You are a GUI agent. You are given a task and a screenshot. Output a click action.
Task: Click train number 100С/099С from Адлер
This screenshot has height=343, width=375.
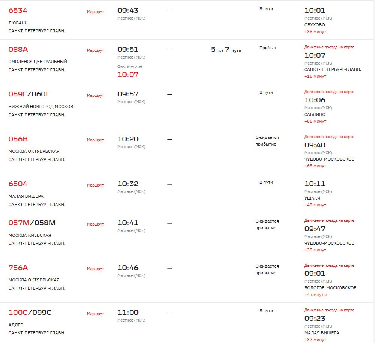[x=30, y=312]
